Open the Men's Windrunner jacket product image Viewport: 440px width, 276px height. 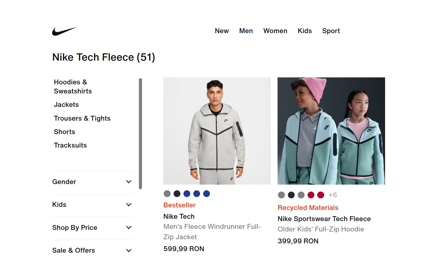[x=217, y=131]
